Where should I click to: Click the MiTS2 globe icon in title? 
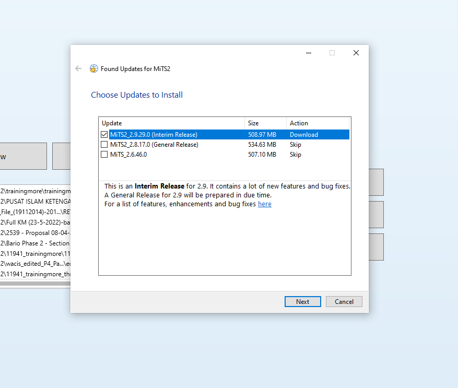pos(94,68)
